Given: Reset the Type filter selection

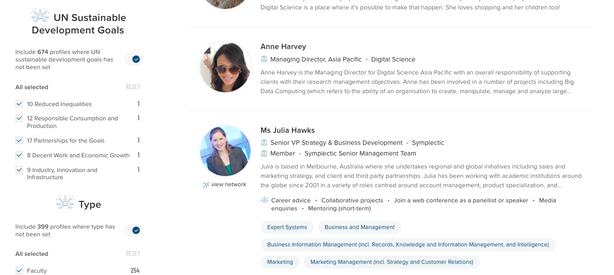Looking at the screenshot, I should coord(133,254).
